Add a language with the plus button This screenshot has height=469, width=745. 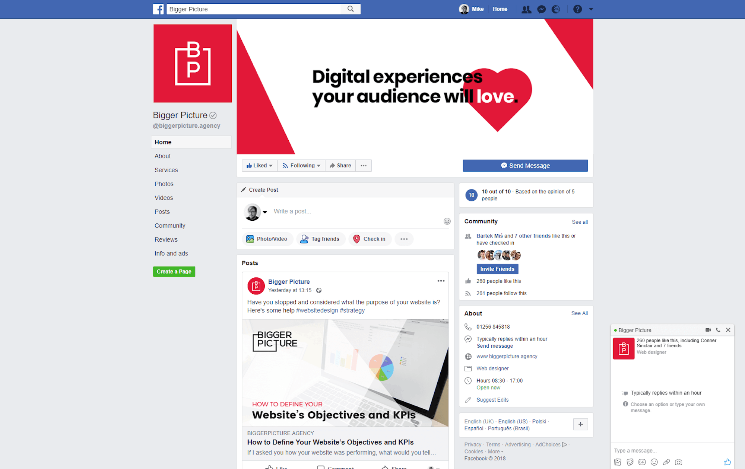pos(580,424)
